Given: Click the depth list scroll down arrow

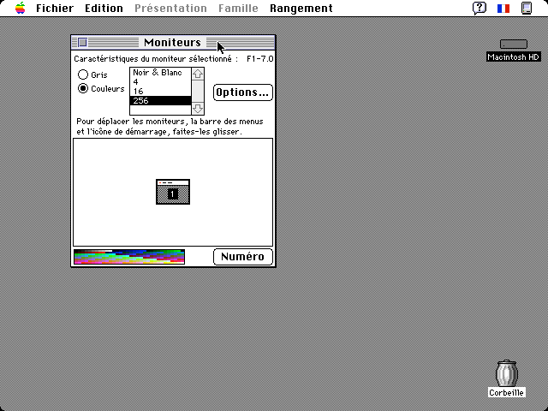Looking at the screenshot, I should pos(198,109).
